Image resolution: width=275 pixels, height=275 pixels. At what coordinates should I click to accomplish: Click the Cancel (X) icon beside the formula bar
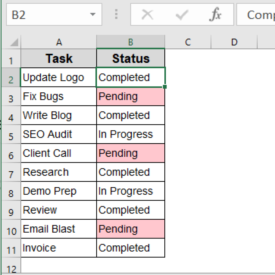point(147,15)
